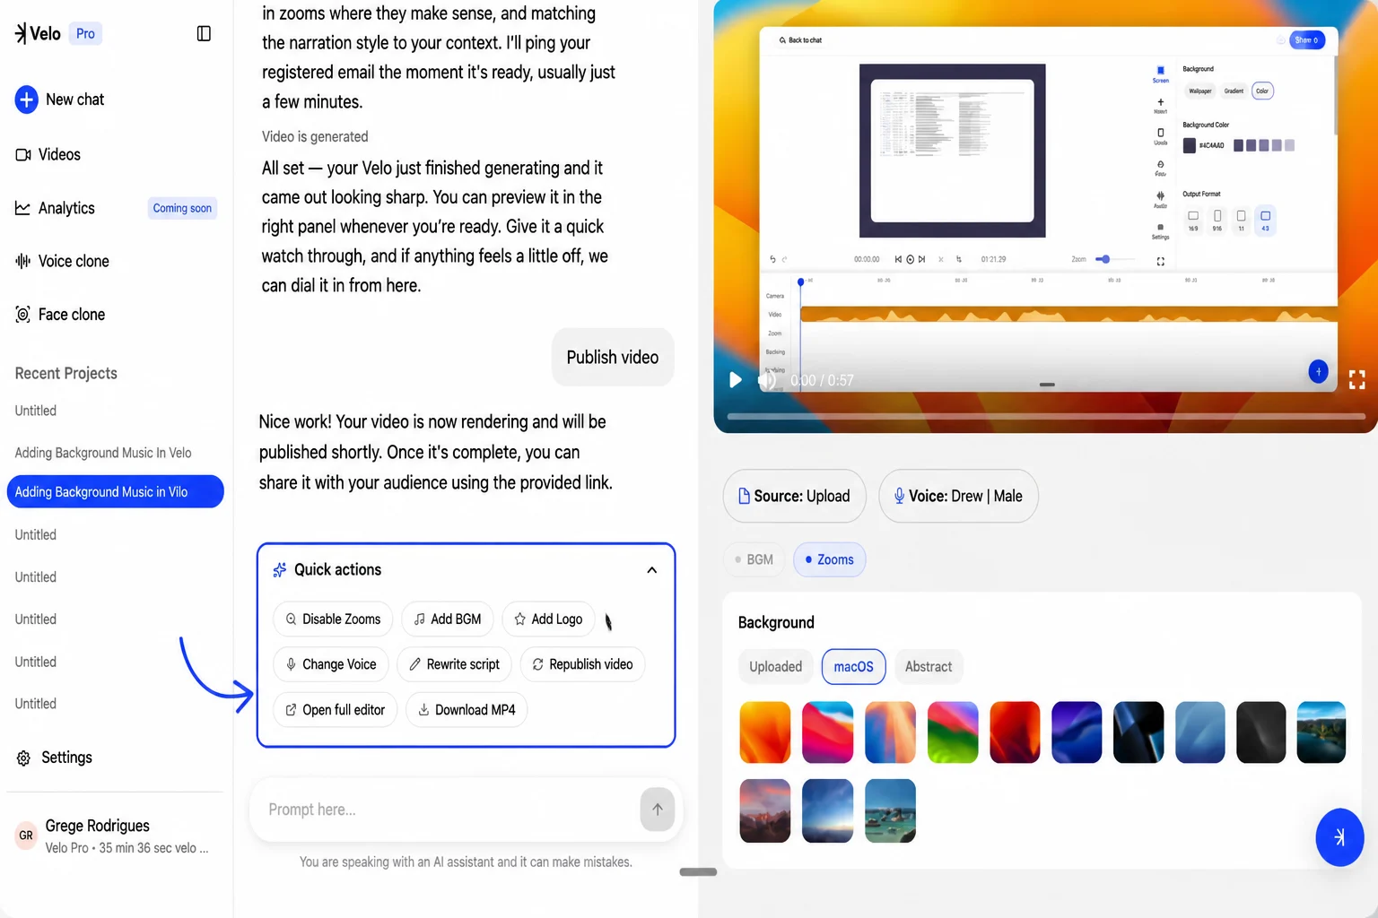Click the Share button in the video preview
Image resolution: width=1378 pixels, height=918 pixels.
click(x=1307, y=40)
